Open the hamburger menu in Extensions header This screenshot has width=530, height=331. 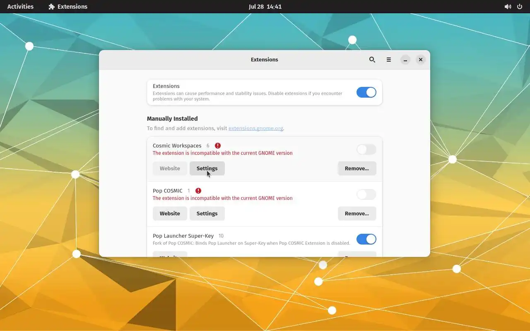389,60
